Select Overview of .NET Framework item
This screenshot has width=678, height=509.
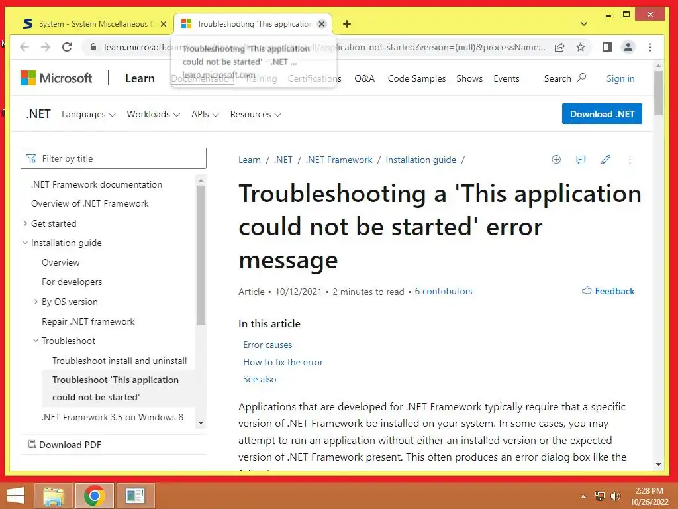pos(90,203)
